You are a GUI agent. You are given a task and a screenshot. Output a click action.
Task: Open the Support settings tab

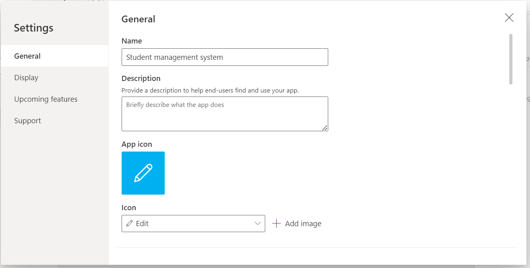(x=55, y=120)
